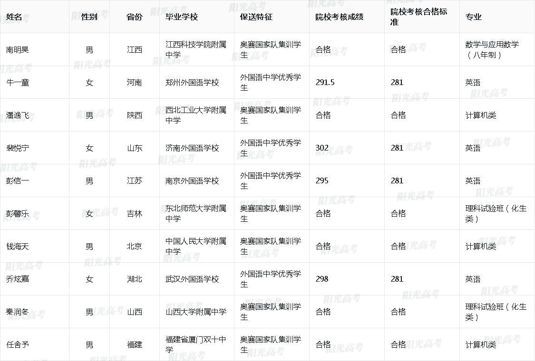535x361 pixels.
Task: Select the 院校考核合格标准 header cell
Action: tap(418, 17)
